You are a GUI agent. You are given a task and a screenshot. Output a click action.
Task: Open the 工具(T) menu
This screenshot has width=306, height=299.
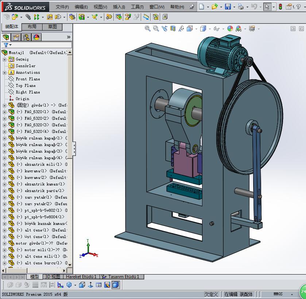[x=137, y=7]
